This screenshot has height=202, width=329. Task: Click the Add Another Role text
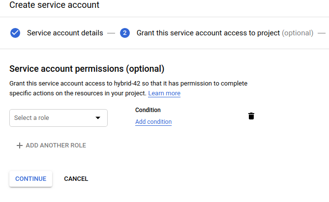pyautogui.click(x=56, y=145)
